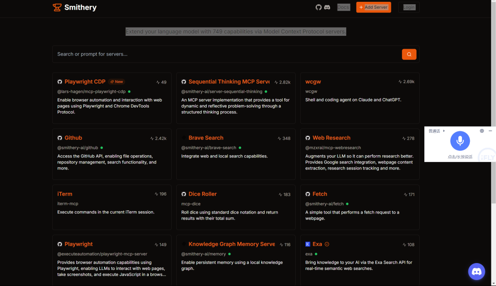Image resolution: width=496 pixels, height=286 pixels.
Task: Click @executeautomation/playwright-mcp-server text
Action: (x=102, y=254)
